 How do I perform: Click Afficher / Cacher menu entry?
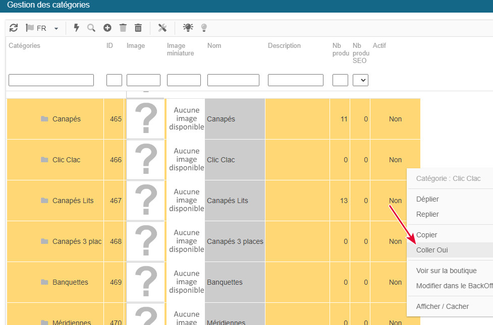[442, 306]
